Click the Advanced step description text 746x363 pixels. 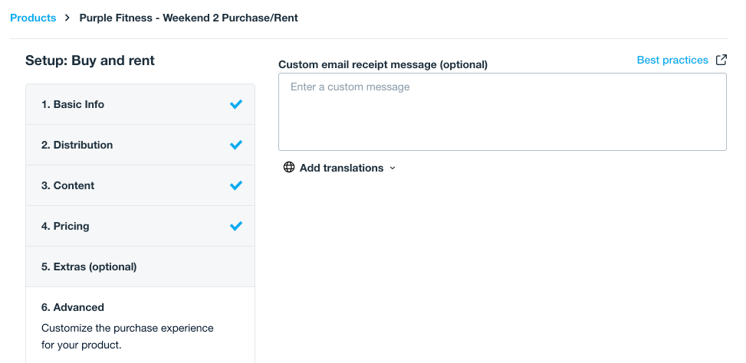tap(127, 336)
